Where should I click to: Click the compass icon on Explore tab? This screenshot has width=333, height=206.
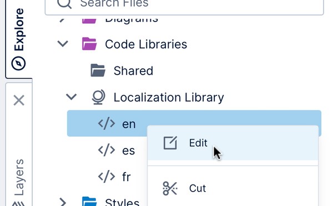coord(19,63)
